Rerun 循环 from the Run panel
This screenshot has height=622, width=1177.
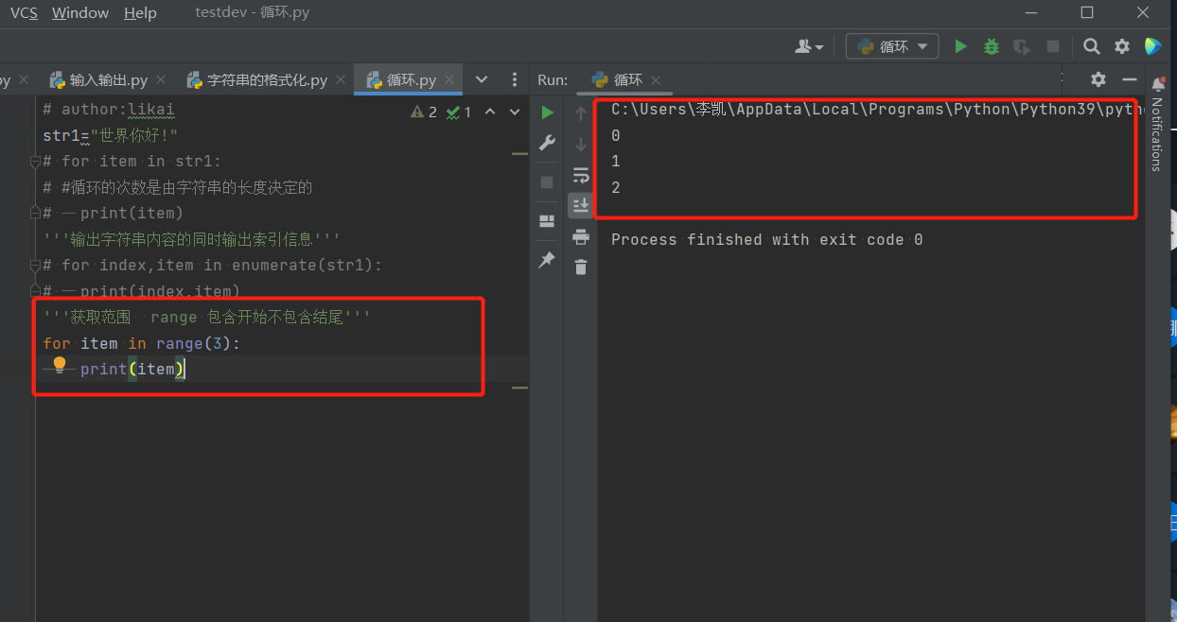[x=547, y=113]
